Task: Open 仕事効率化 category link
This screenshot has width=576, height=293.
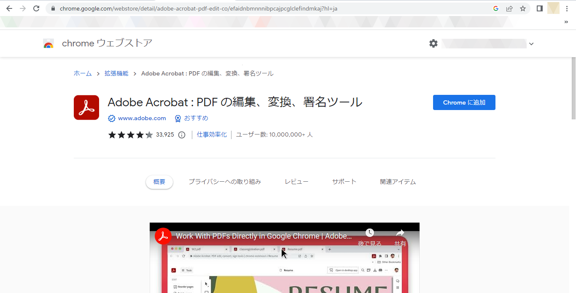Action: click(212, 135)
